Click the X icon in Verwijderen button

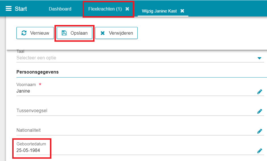(102, 33)
